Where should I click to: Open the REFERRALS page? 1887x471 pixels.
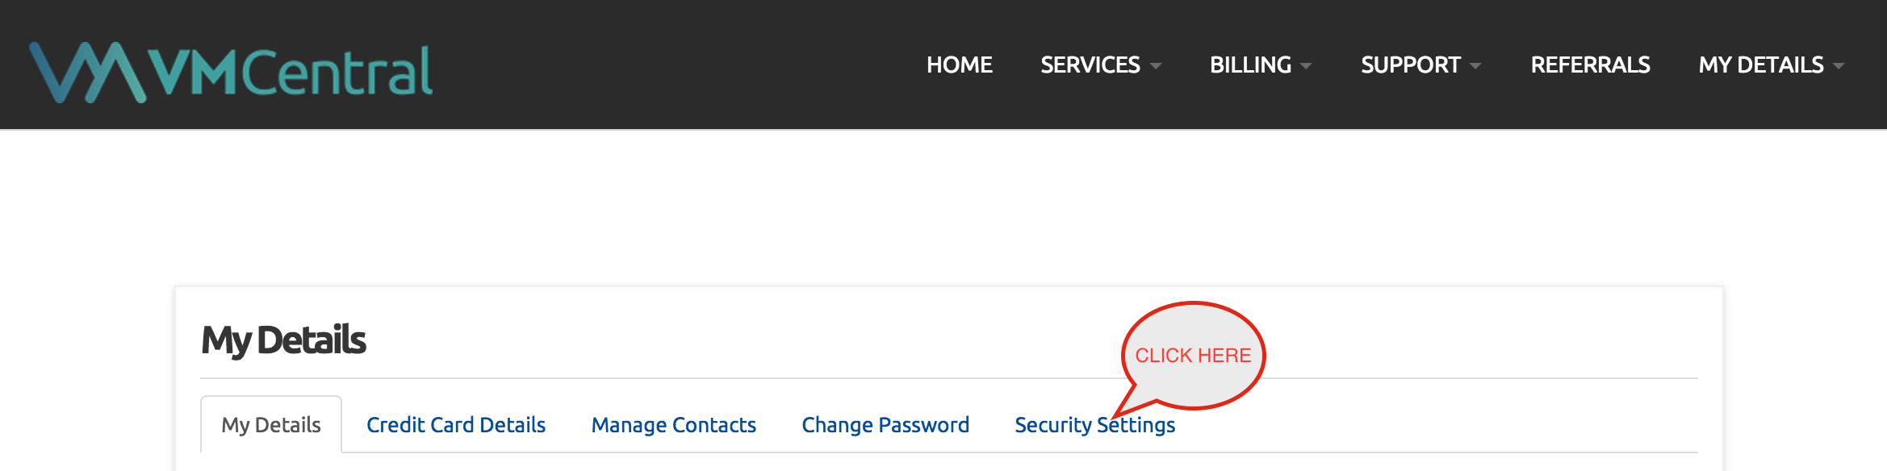pos(1590,65)
